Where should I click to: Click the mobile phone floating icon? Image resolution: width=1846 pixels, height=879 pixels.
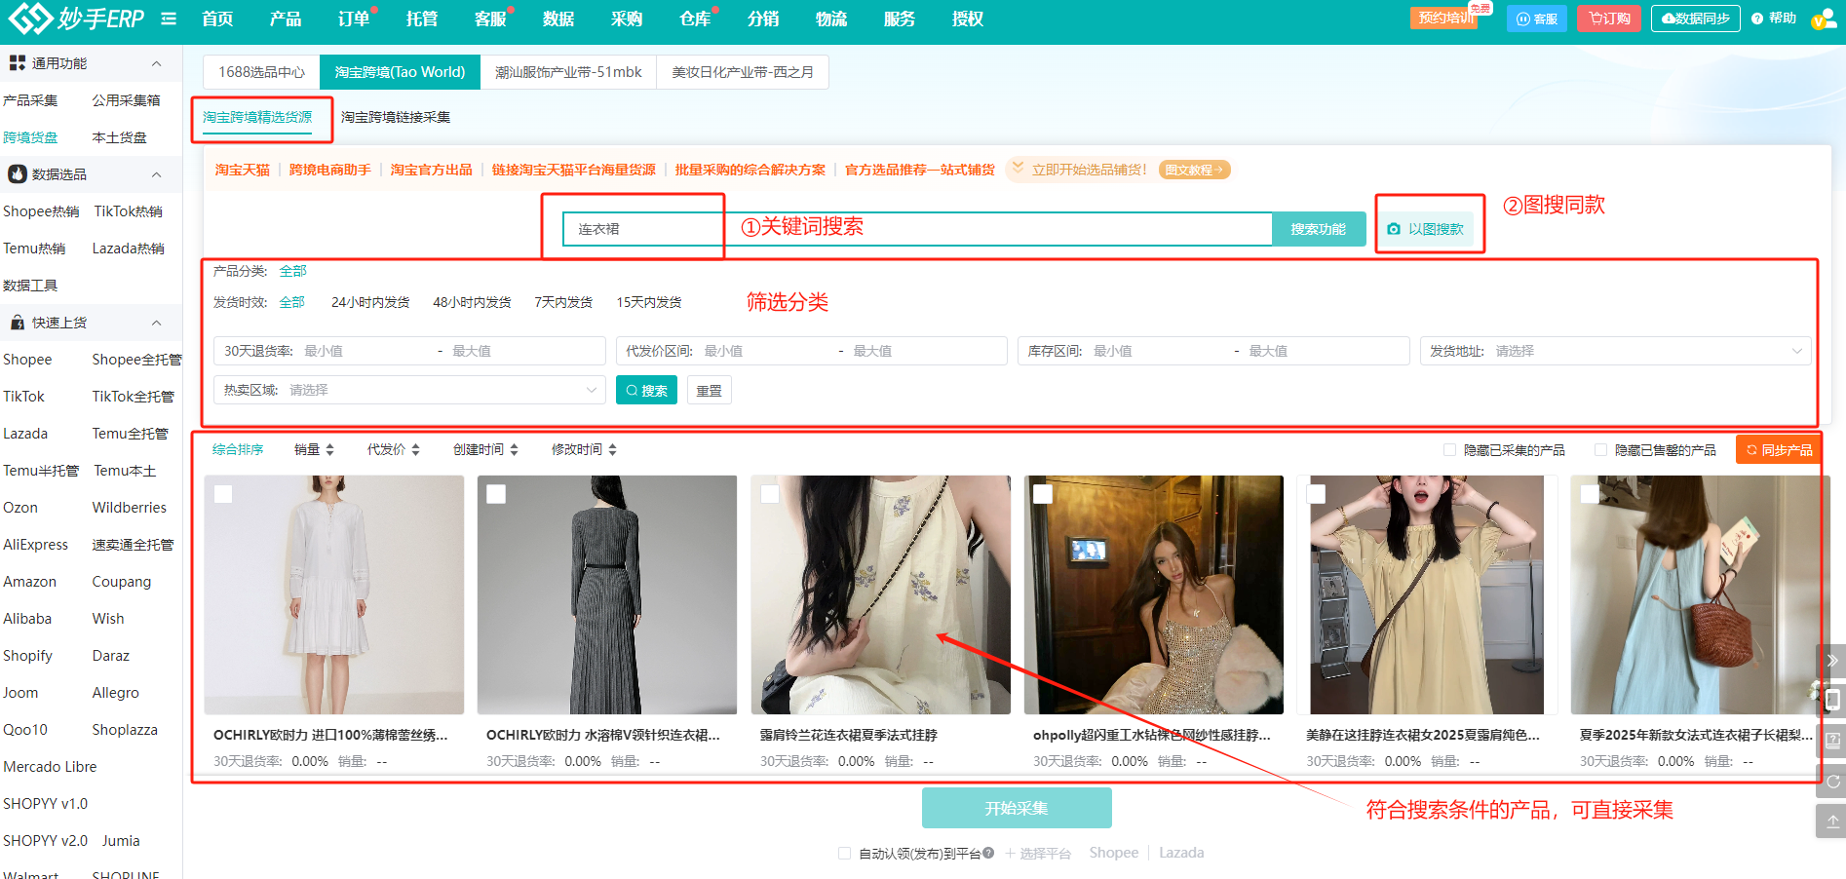coord(1831,700)
